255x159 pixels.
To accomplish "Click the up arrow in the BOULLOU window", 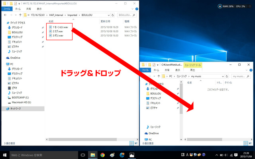I will click(22, 15).
